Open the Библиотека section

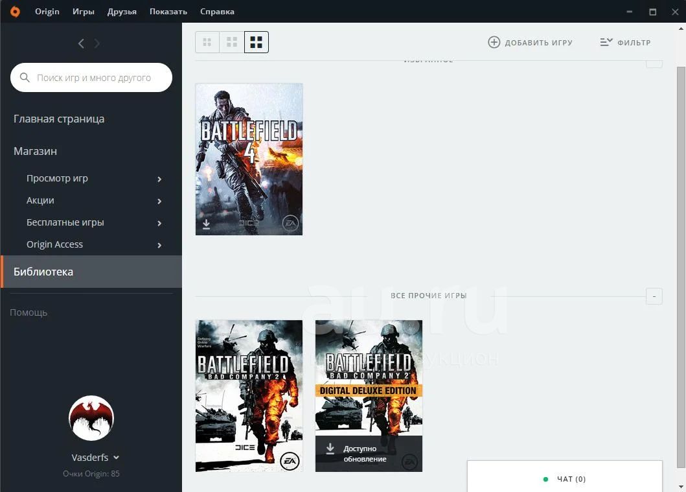(x=91, y=272)
